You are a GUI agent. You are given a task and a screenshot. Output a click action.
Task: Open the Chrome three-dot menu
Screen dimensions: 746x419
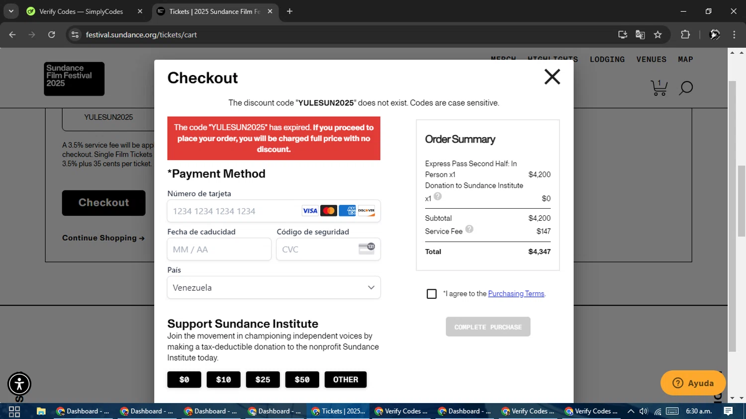pyautogui.click(x=734, y=35)
